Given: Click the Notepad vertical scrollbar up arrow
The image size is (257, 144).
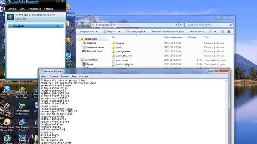Looking at the screenshot, I should pos(226,81).
